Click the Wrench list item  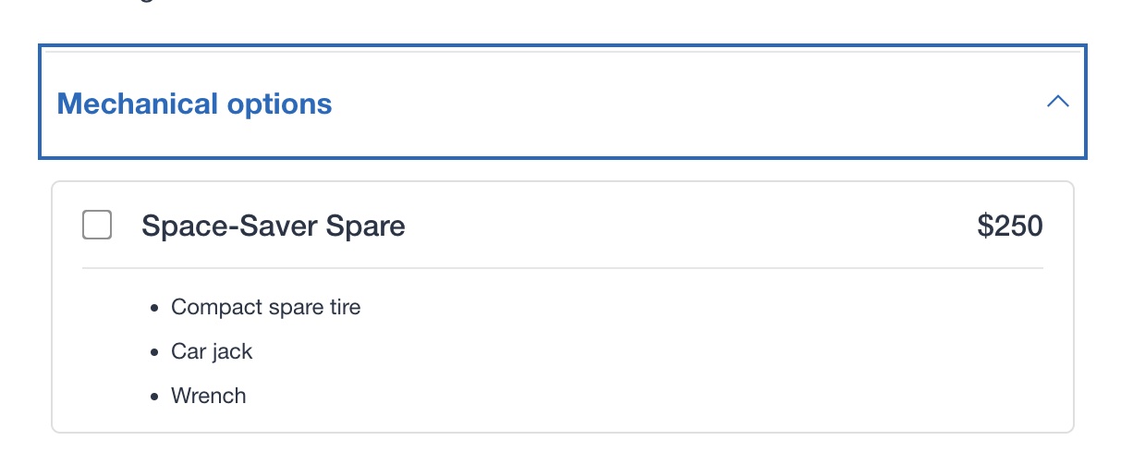pos(209,396)
